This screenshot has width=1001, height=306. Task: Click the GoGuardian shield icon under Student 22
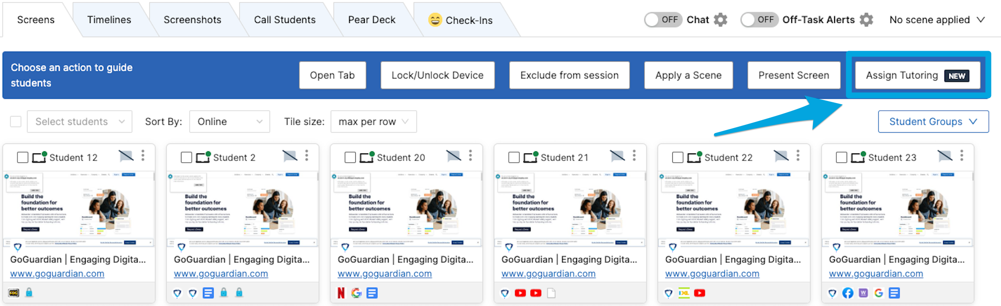pyautogui.click(x=669, y=293)
